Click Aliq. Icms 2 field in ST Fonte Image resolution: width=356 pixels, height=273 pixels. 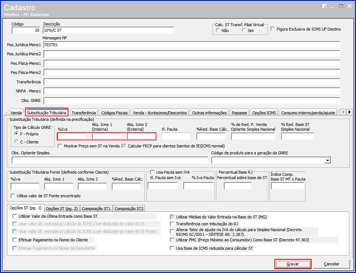point(92,186)
